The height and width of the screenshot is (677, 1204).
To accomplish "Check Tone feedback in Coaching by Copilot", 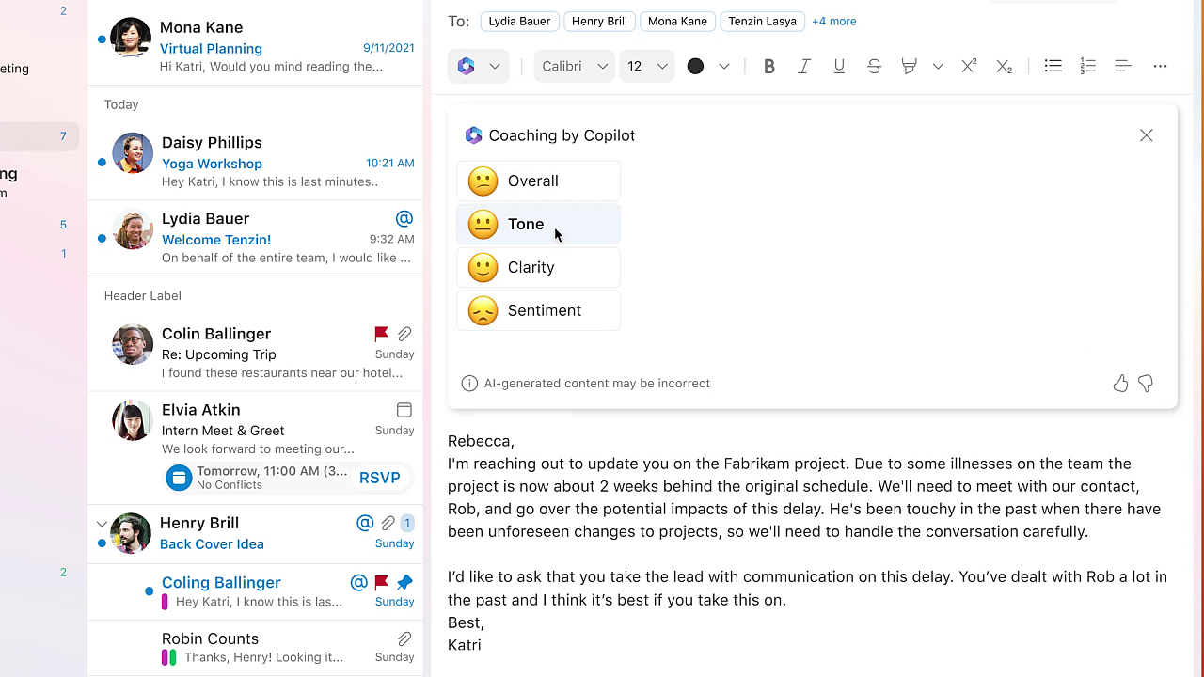I will pos(538,224).
